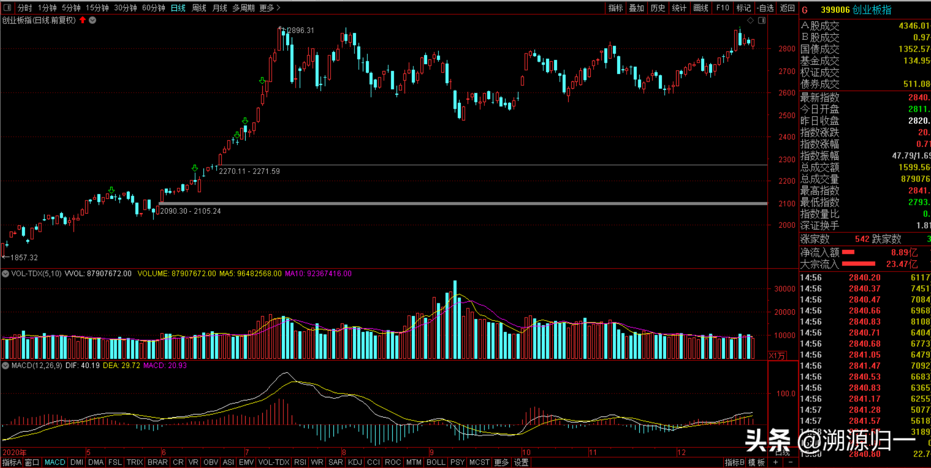Click the 指标A bottom tab

click(12, 462)
